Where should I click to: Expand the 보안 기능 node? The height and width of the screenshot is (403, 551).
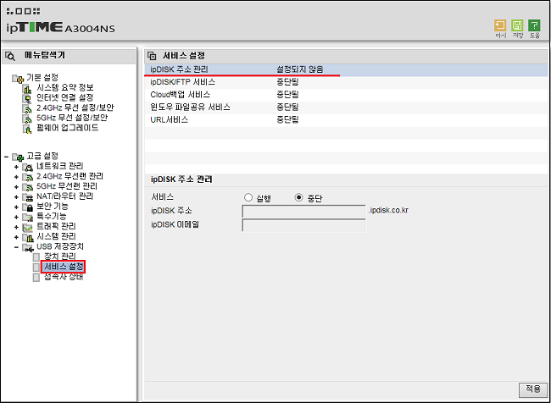(16, 207)
